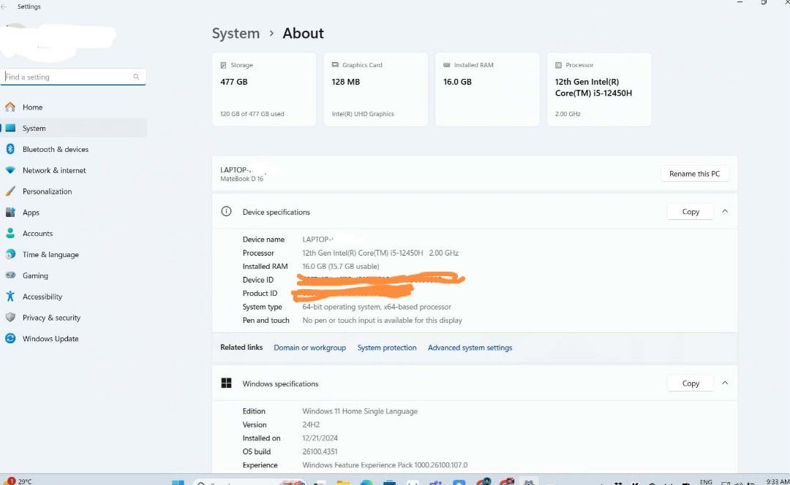The width and height of the screenshot is (790, 485).
Task: Open the Domain or workgroup link
Action: [310, 348]
